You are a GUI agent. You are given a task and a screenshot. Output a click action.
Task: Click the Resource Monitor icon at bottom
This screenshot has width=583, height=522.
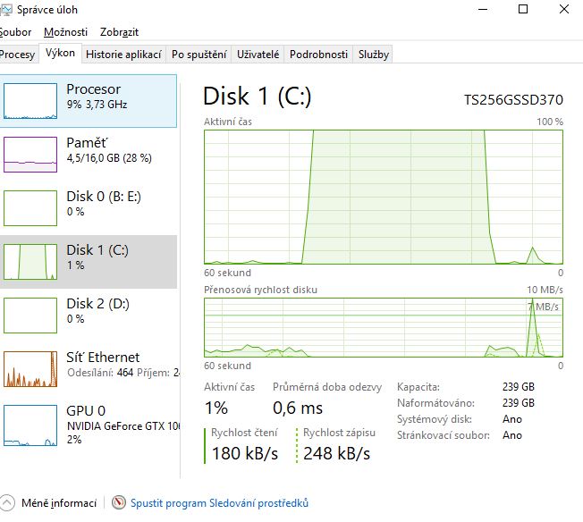pyautogui.click(x=119, y=503)
